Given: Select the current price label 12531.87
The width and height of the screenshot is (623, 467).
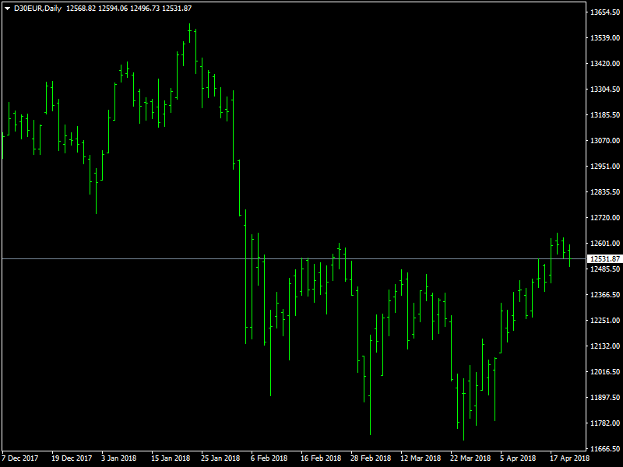Looking at the screenshot, I should point(605,259).
